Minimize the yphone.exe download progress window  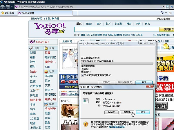coord(141,43)
